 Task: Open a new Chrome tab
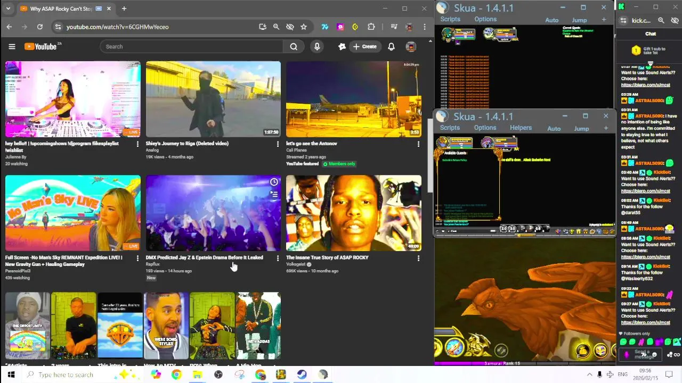(124, 9)
